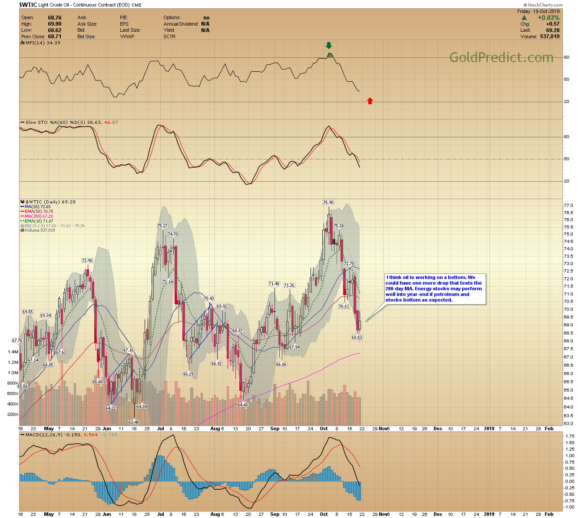Click the High value 69.90
The width and height of the screenshot is (582, 518).
[x=55, y=24]
